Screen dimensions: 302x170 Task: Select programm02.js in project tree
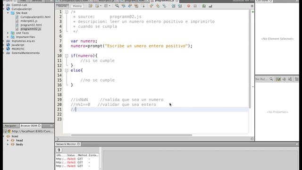[31, 29]
